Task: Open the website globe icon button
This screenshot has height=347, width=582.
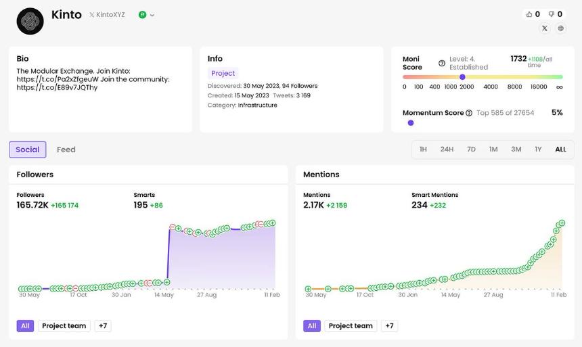Action: tap(561, 28)
